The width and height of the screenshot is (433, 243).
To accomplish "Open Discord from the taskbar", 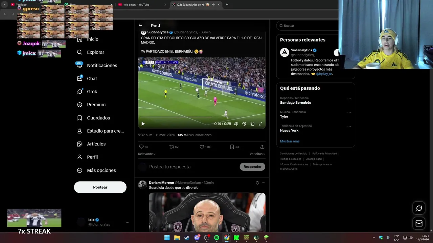I will [197, 238].
